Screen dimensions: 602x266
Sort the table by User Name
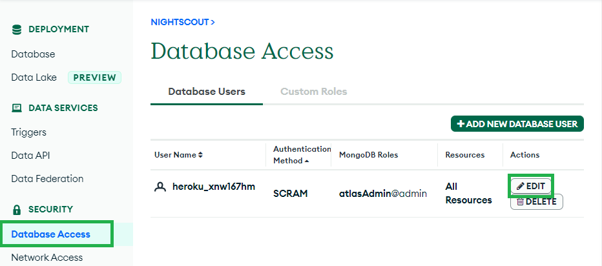(178, 155)
